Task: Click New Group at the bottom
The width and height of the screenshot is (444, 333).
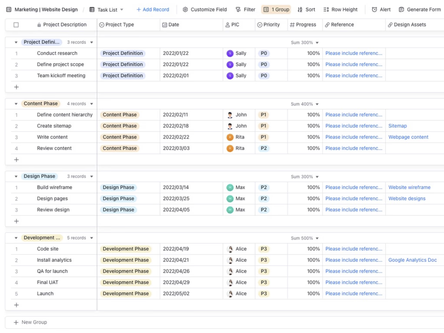Action: coord(30,322)
